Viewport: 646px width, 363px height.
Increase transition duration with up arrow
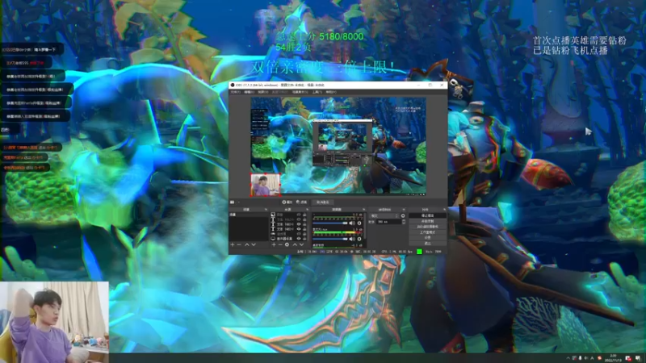point(404,220)
